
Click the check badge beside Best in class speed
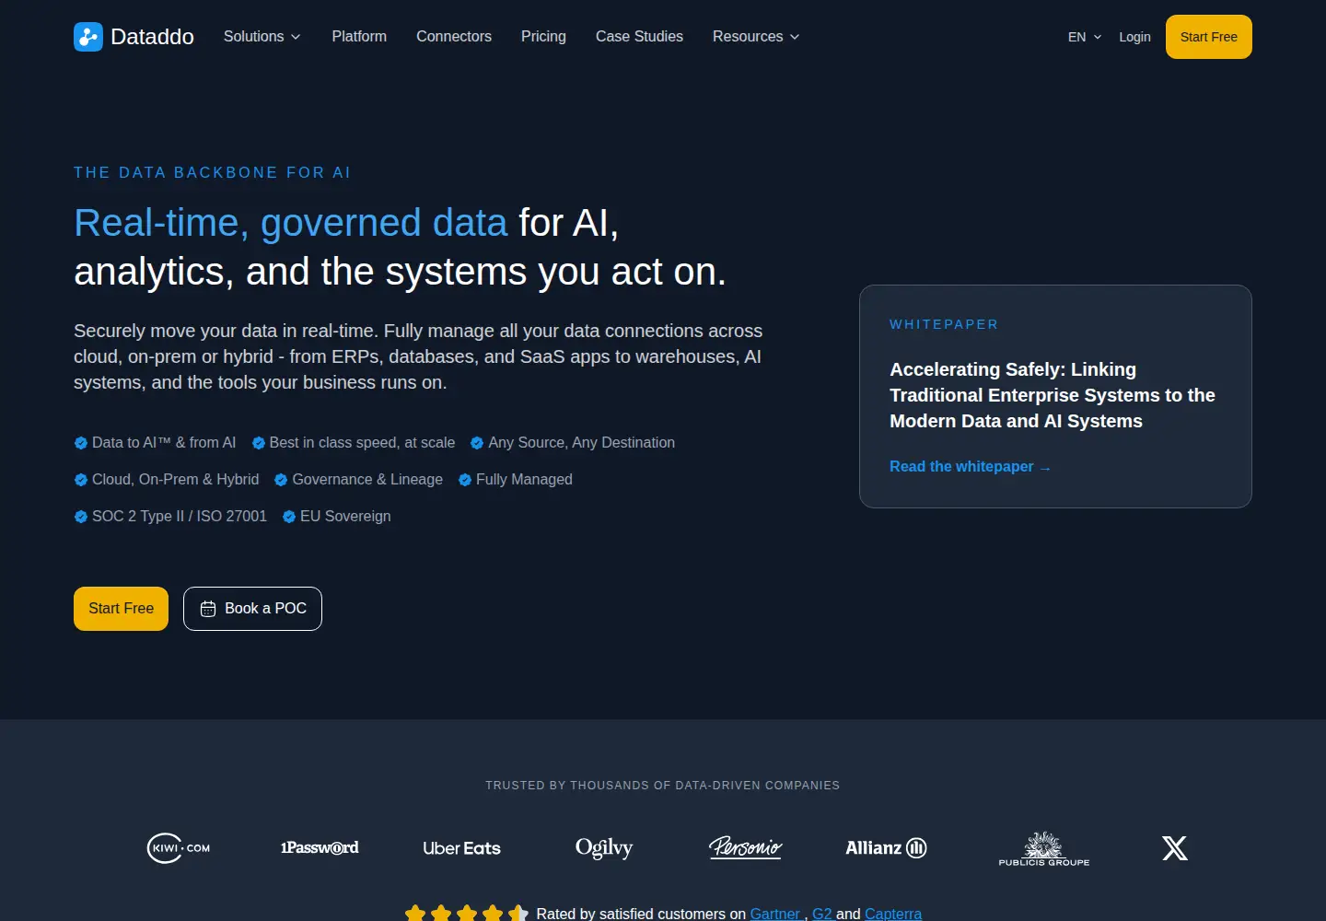point(259,443)
